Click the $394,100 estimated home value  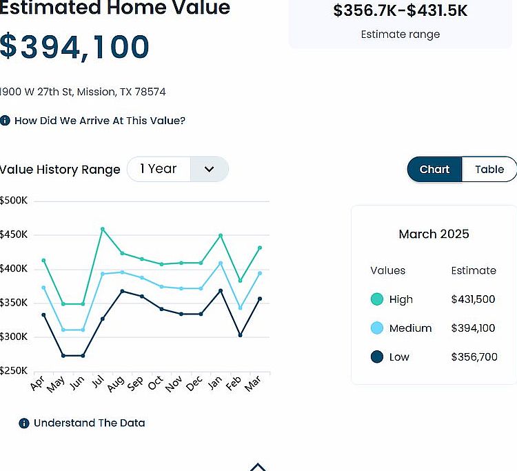(x=74, y=47)
